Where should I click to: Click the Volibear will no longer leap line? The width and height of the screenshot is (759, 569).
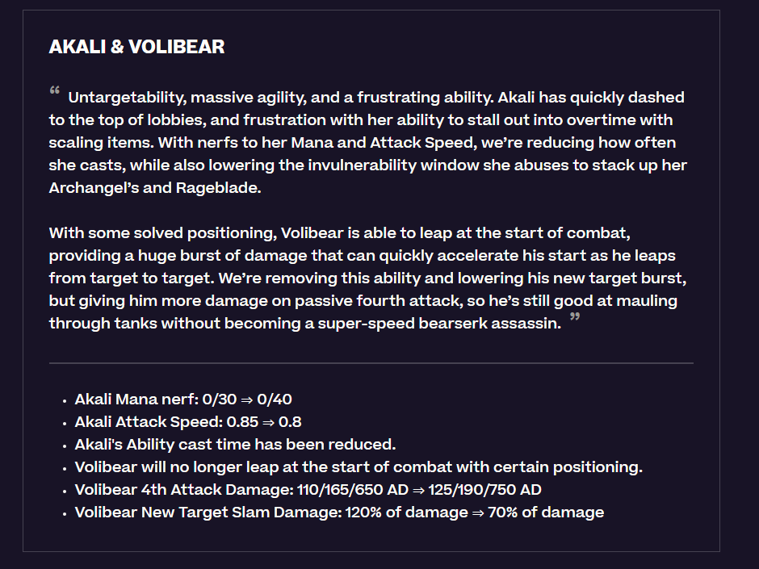click(x=359, y=467)
